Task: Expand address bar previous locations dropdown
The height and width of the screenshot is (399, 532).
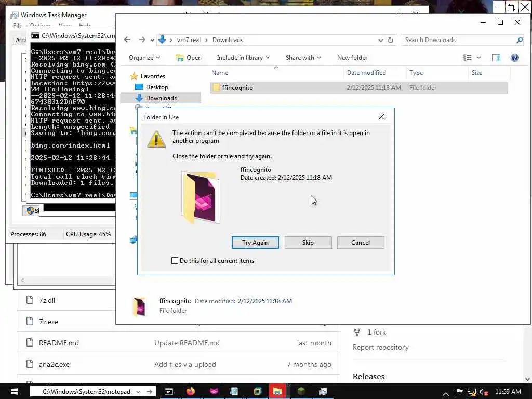Action: click(380, 40)
